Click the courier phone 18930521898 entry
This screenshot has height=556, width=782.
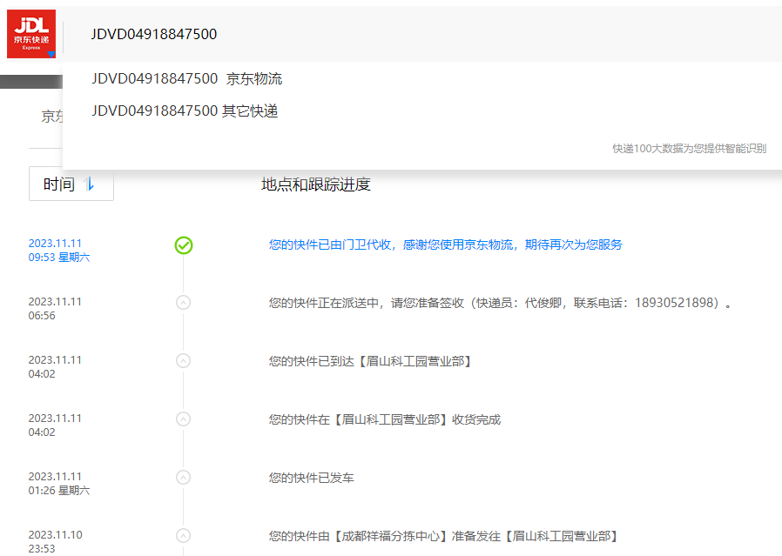(x=500, y=303)
